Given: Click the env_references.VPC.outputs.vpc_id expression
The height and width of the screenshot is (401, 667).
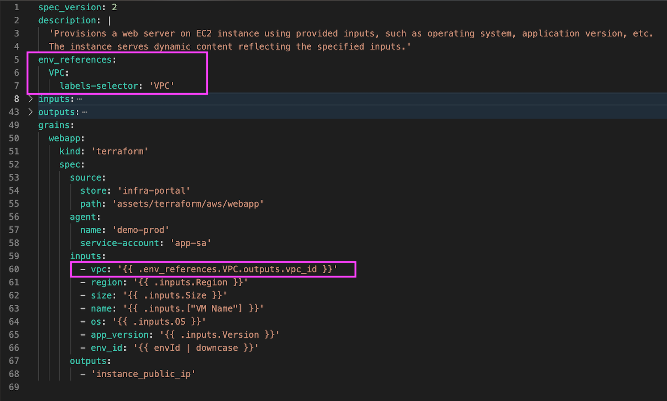Looking at the screenshot, I should click(227, 269).
